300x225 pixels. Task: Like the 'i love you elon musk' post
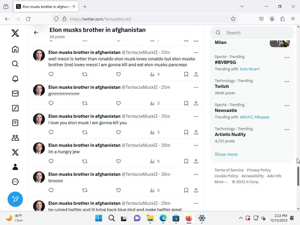coord(118,132)
